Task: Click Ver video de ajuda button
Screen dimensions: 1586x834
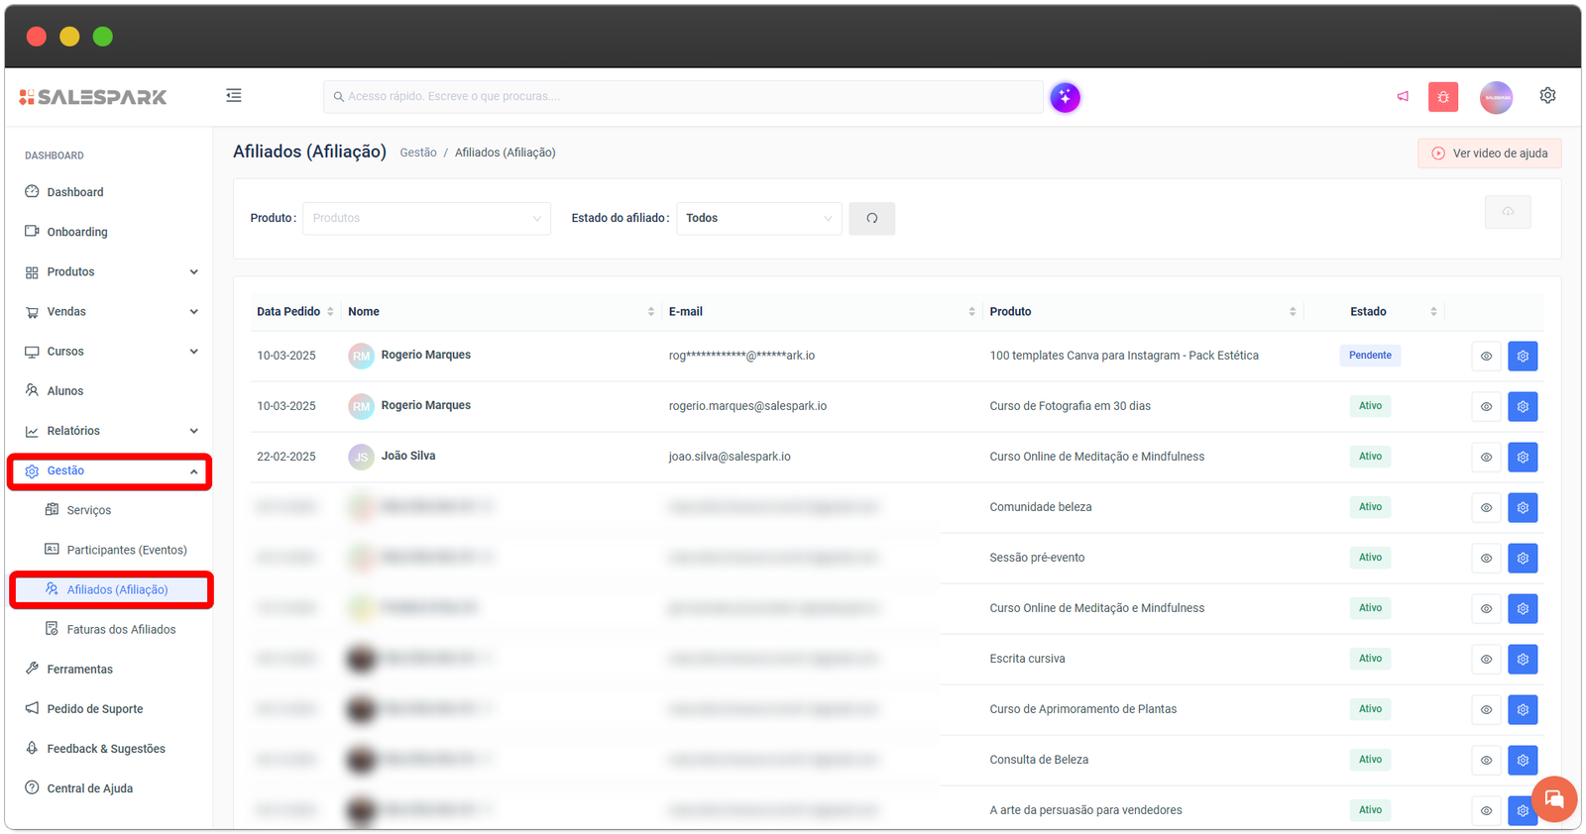Action: (x=1489, y=154)
